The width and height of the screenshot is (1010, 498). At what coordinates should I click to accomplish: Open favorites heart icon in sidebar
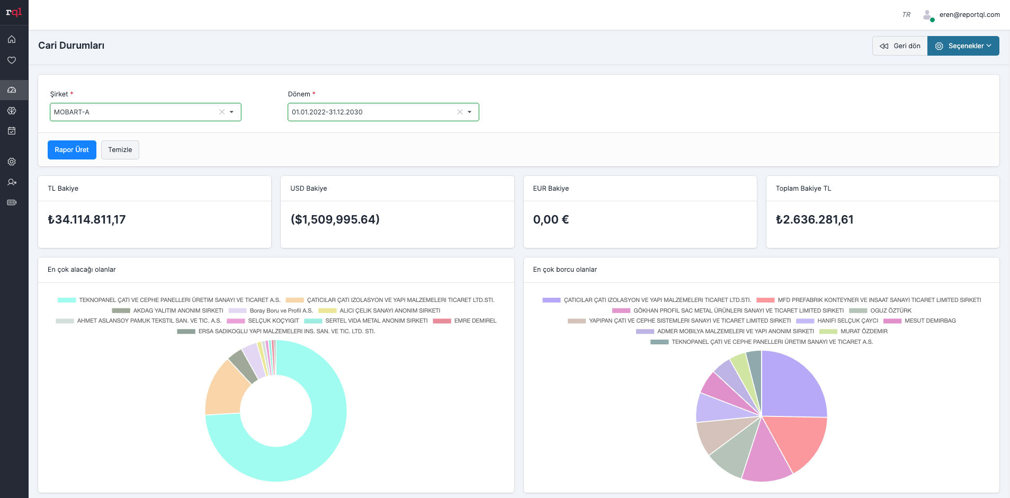pyautogui.click(x=12, y=60)
